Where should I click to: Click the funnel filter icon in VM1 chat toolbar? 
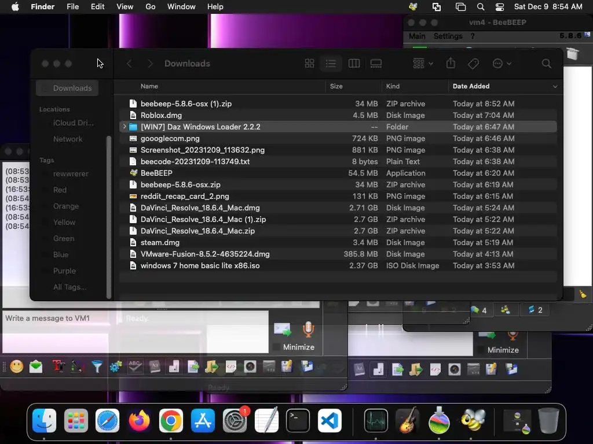coord(97,367)
